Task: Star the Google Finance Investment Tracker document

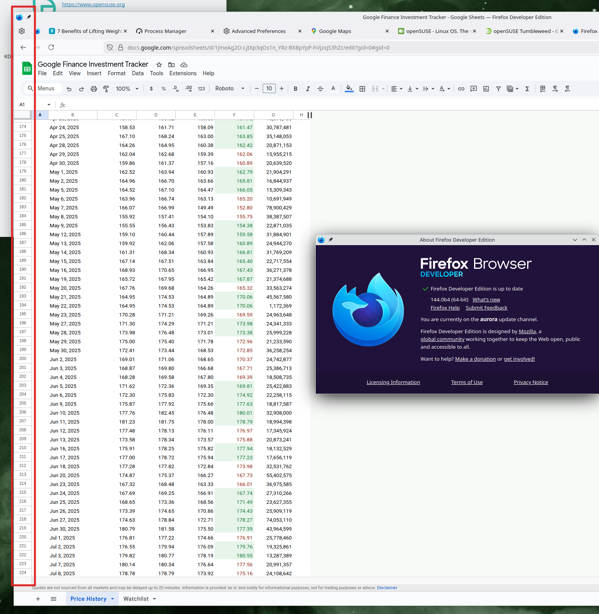Action: [159, 65]
